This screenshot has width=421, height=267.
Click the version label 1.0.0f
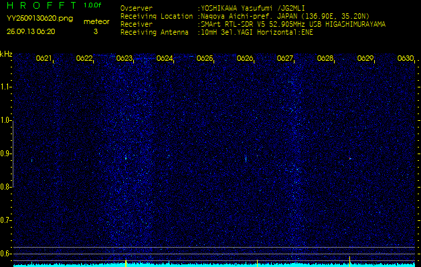(x=92, y=5)
